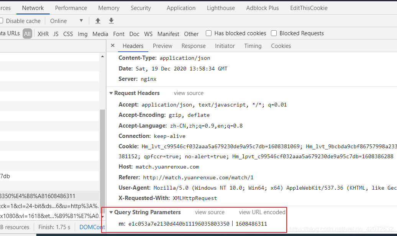397x236 pixels.
Task: Open the Lighthouse panel tab
Action: click(x=221, y=8)
